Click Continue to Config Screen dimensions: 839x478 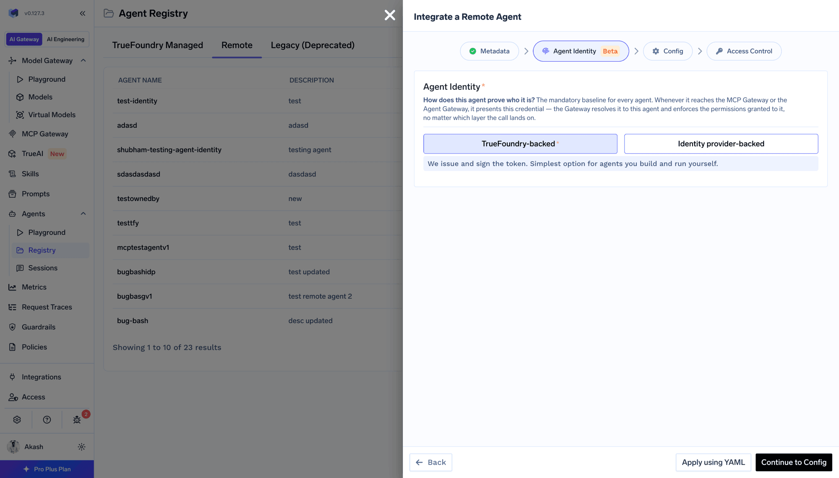point(794,462)
